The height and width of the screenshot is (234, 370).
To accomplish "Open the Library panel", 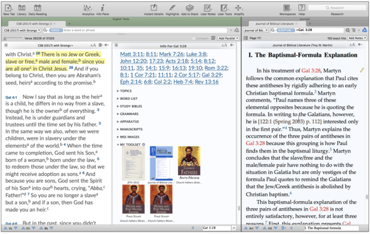I will pos(22,9).
